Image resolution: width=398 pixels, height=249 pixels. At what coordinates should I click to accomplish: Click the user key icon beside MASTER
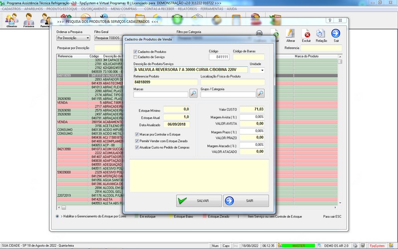[x=280, y=246]
